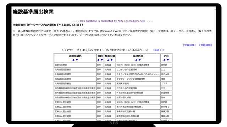227x127 pixels.
Task: Sort 記号 column descending with down arrow
Action: pyautogui.click(x=168, y=60)
